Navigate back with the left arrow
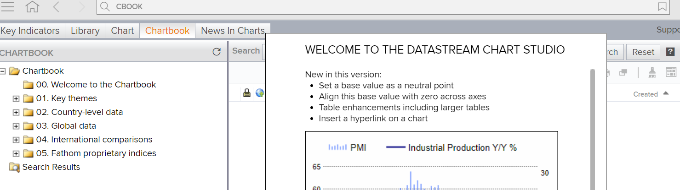680x190 pixels. (56, 7)
